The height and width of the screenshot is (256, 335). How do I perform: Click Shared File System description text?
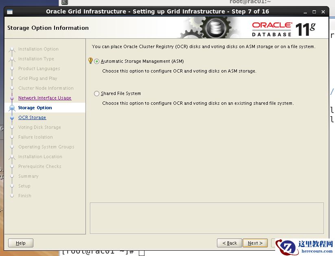(198, 103)
